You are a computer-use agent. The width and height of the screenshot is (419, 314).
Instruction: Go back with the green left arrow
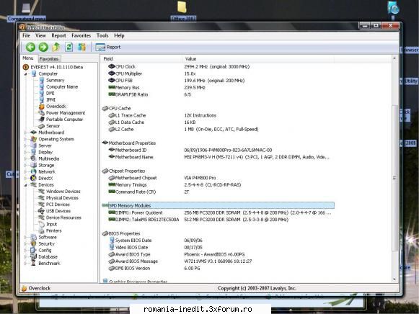pyautogui.click(x=30, y=48)
